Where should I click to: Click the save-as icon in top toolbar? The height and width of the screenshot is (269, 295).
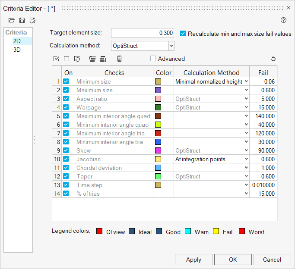(33, 20)
